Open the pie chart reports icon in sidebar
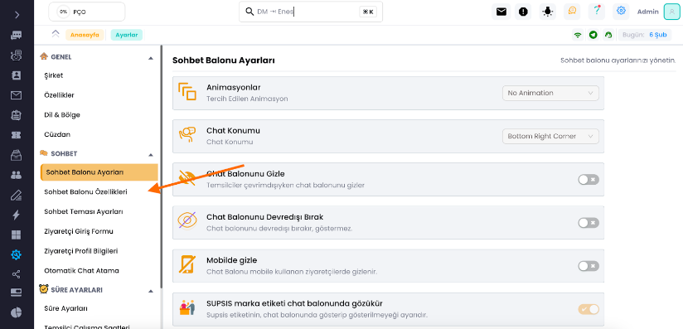Image resolution: width=683 pixels, height=329 pixels. coord(16,312)
